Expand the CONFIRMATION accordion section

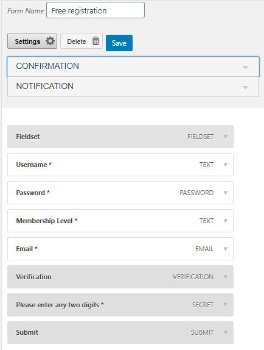(133, 66)
